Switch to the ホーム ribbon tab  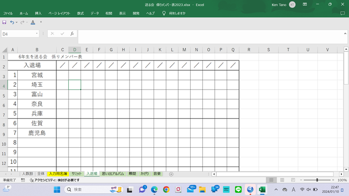click(24, 13)
